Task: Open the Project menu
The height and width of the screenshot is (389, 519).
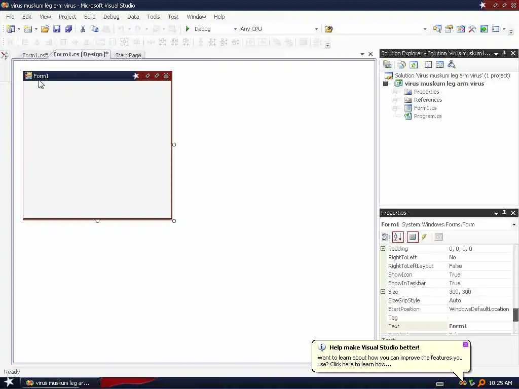Action: click(67, 17)
